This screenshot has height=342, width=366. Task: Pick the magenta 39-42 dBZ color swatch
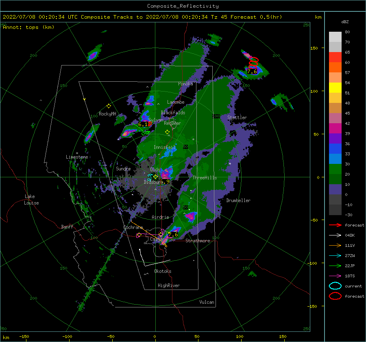point(335,129)
